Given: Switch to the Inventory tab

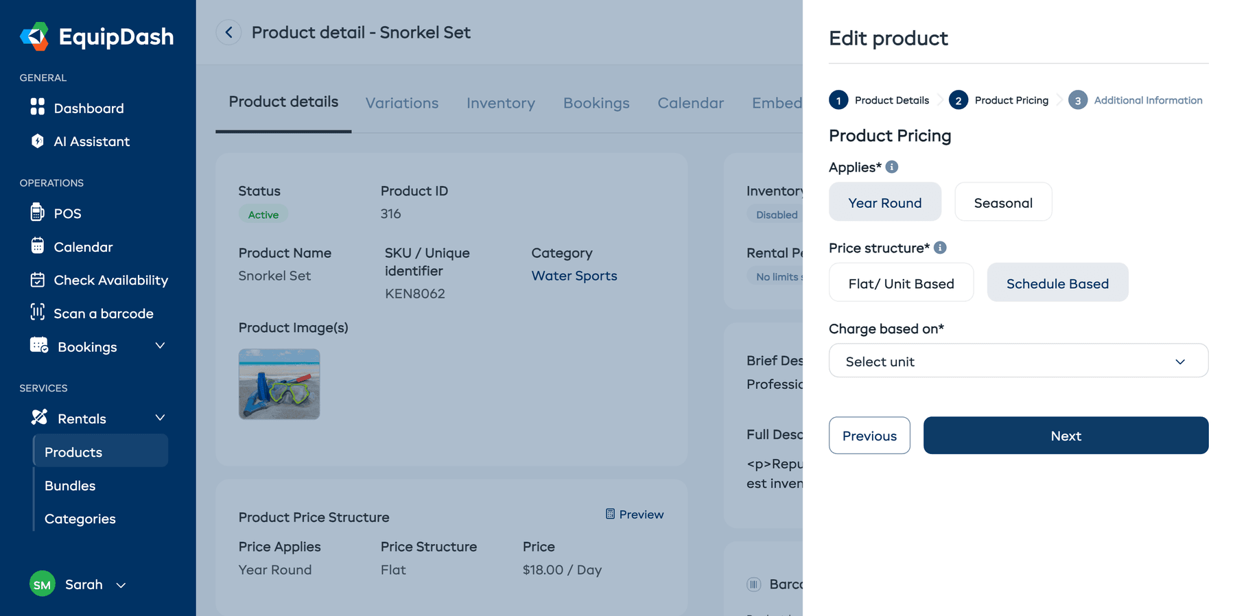Looking at the screenshot, I should tap(501, 103).
